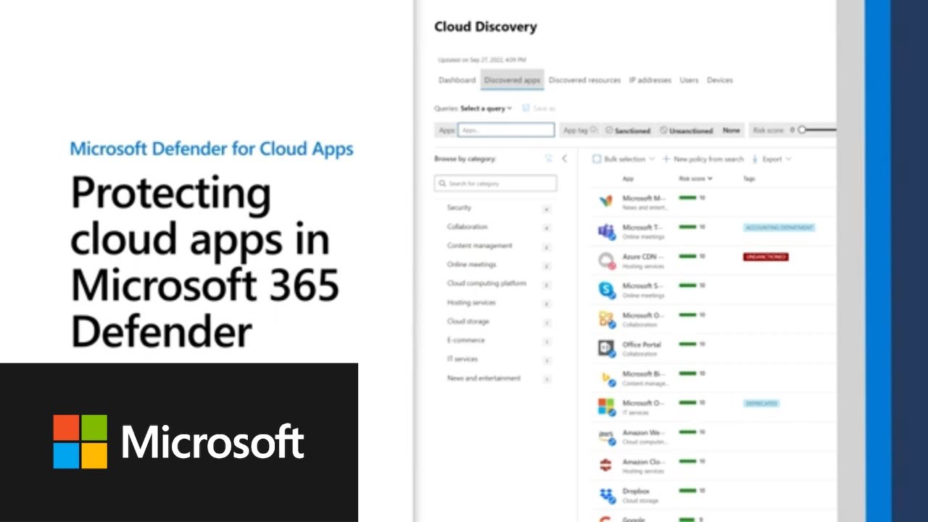Click the info icon next to App tag
Image resolution: width=928 pixels, height=522 pixels.
pos(594,130)
